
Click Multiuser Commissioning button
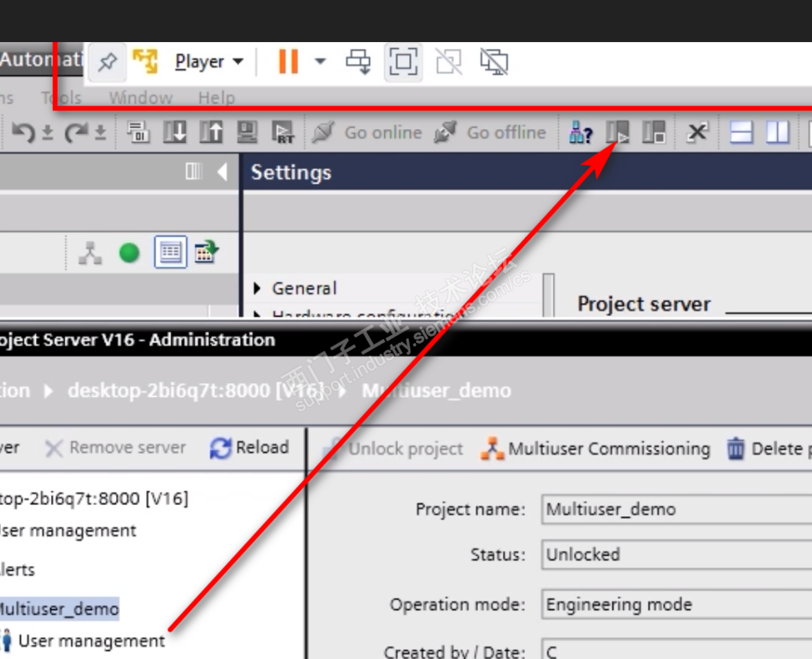pyautogui.click(x=595, y=449)
